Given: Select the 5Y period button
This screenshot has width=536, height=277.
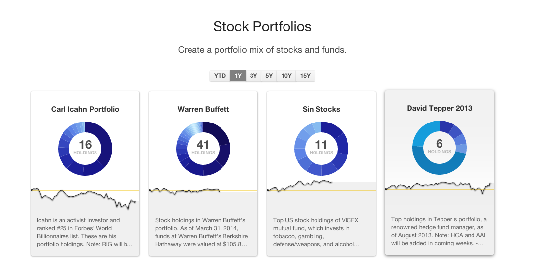Looking at the screenshot, I should pos(269,76).
